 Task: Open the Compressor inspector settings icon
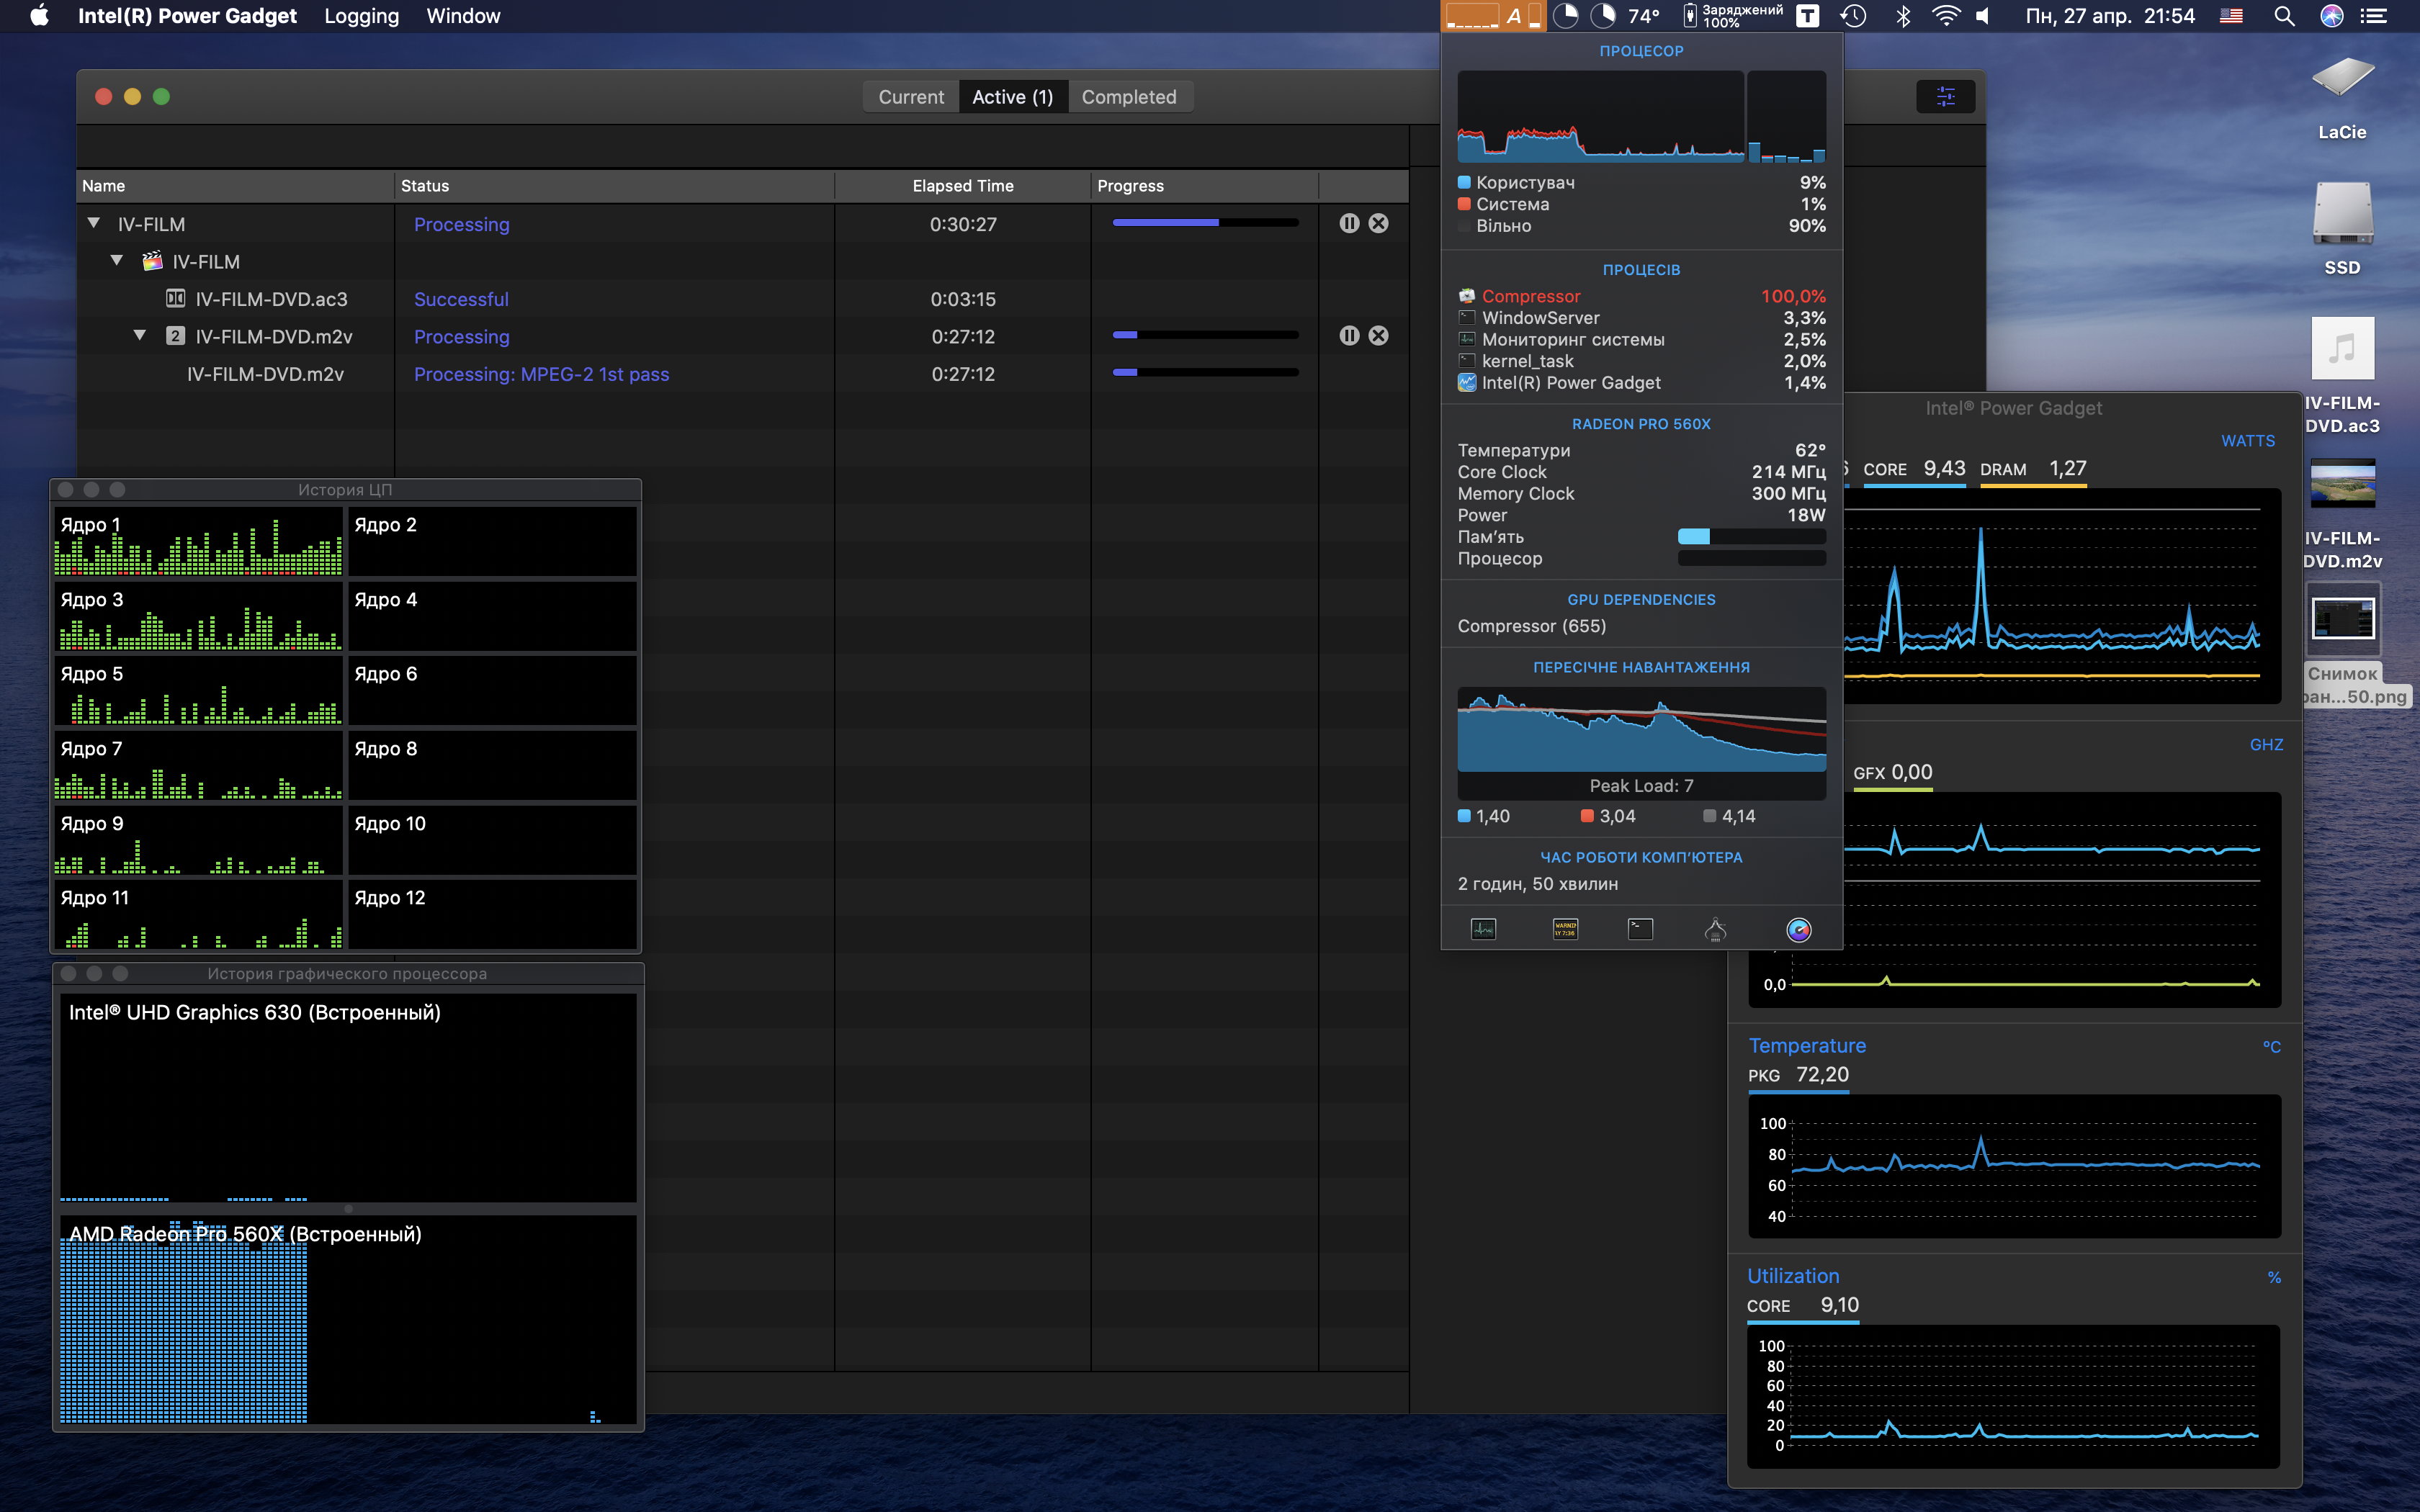click(x=1945, y=97)
